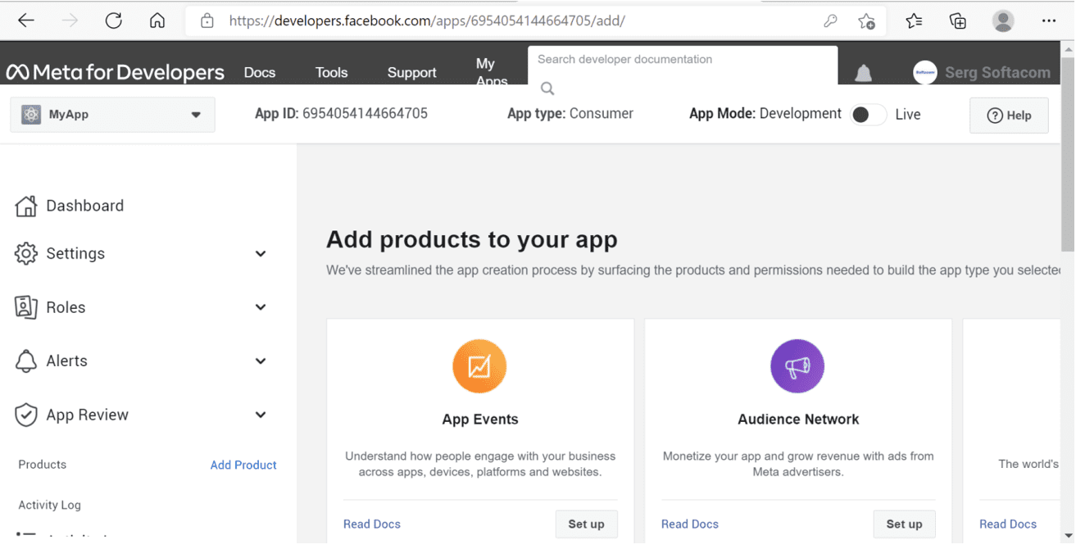The width and height of the screenshot is (1076, 549).
Task: Set up the App Events product
Action: 586,524
